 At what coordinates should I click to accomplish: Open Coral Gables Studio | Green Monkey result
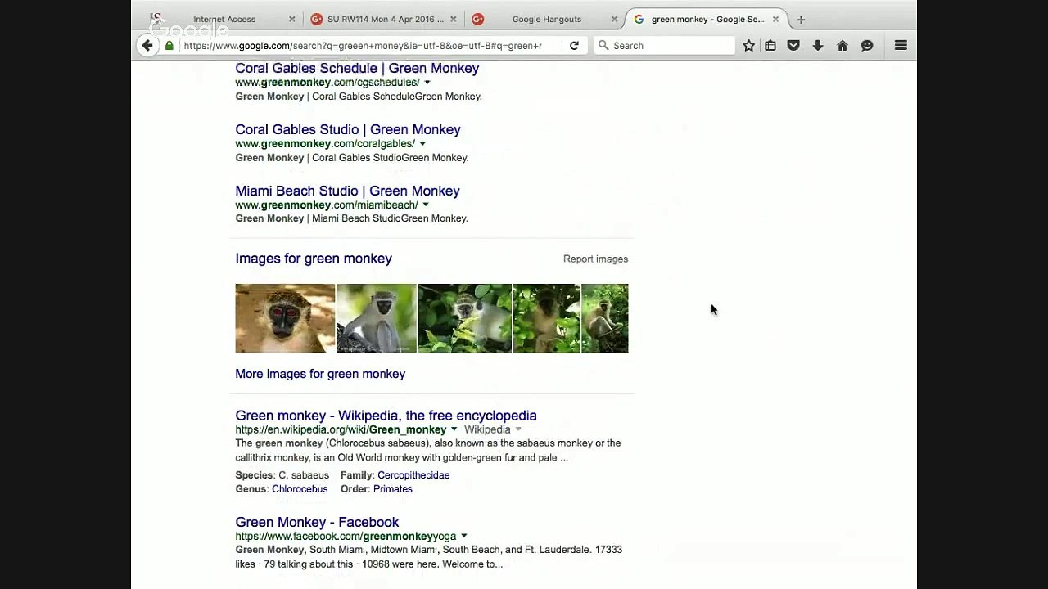click(348, 129)
